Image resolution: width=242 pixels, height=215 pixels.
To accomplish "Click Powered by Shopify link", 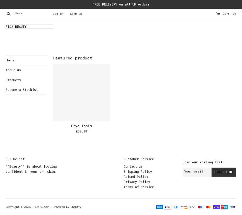I will click(68, 207).
